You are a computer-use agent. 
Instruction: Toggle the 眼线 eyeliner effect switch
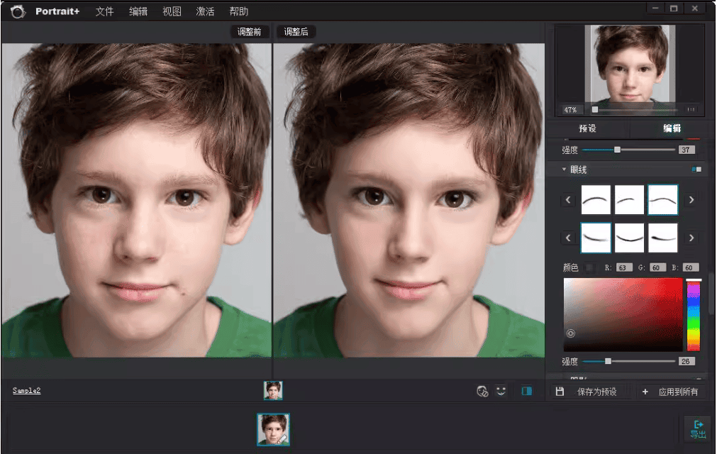point(696,170)
